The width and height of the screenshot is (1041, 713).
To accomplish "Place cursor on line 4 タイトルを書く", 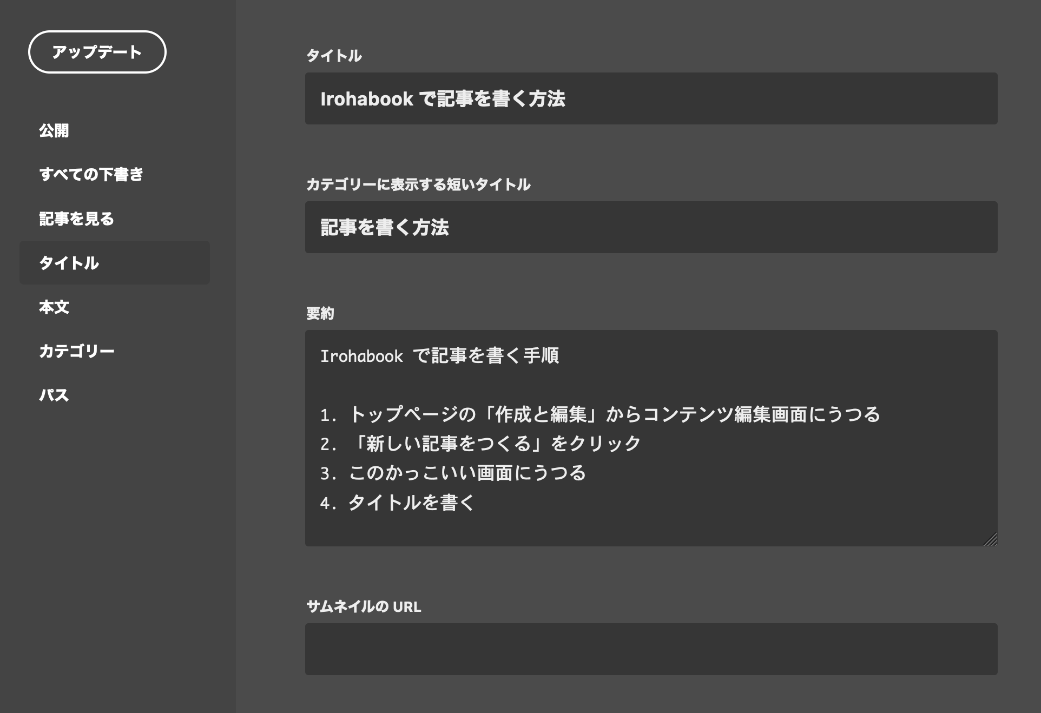I will [411, 503].
